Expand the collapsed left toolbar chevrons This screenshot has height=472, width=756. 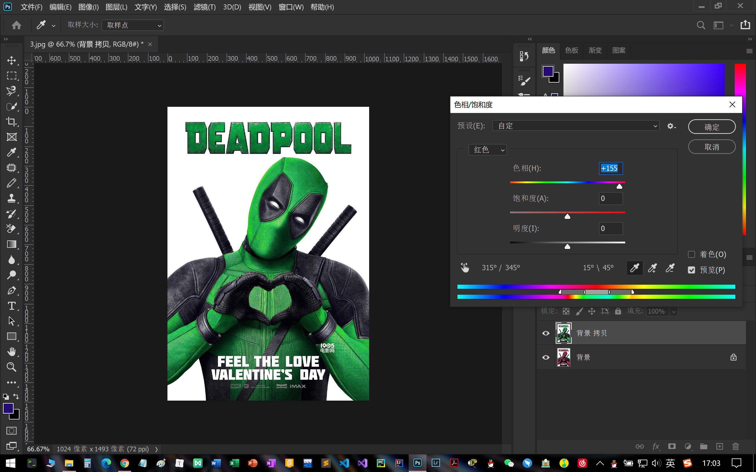(x=6, y=39)
